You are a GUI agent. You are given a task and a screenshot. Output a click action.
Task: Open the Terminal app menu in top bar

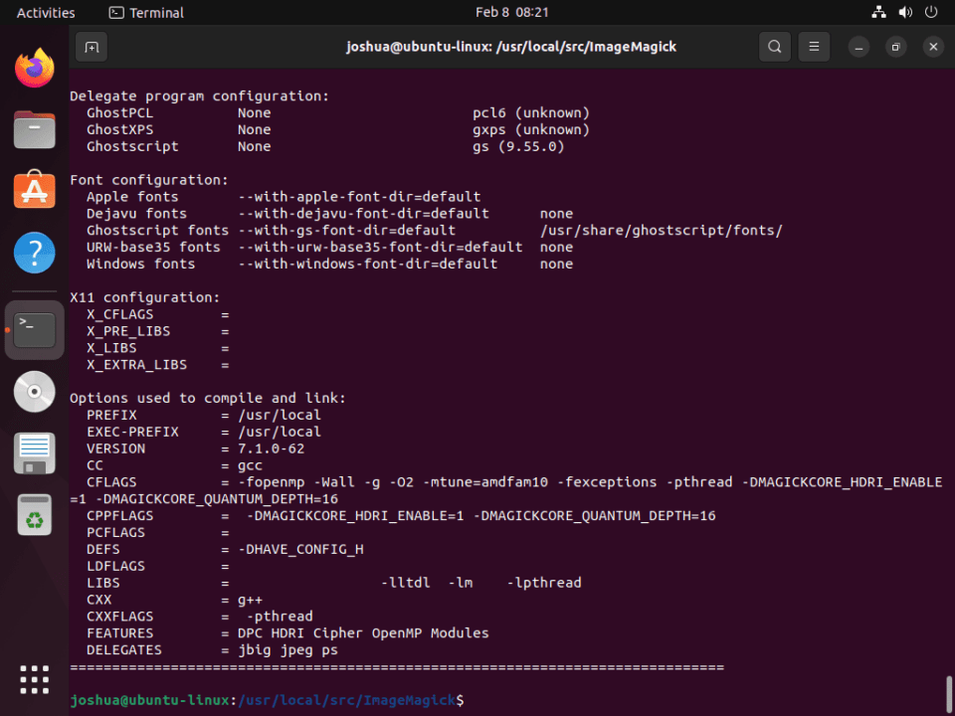pyautogui.click(x=146, y=12)
